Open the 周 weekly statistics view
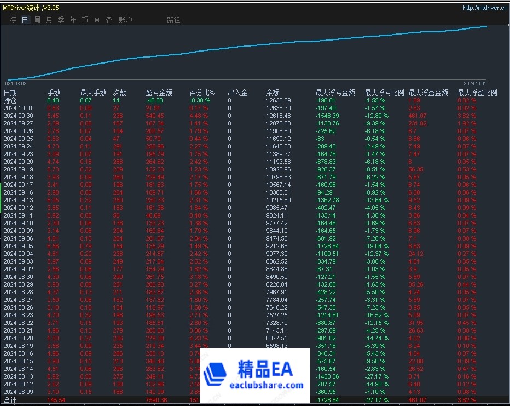Screen dimensions: 510x406 pos(37,19)
